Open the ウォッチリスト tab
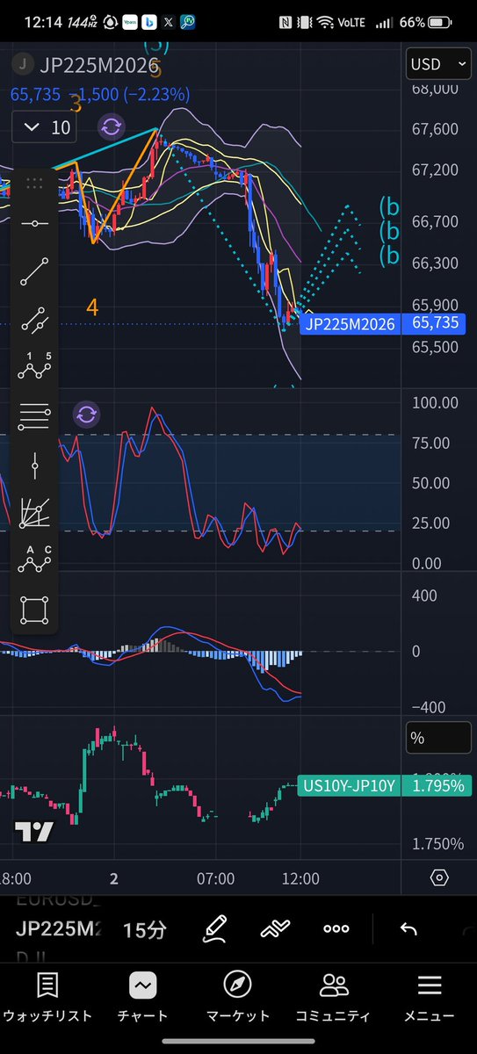The height and width of the screenshot is (1054, 477). click(x=47, y=995)
